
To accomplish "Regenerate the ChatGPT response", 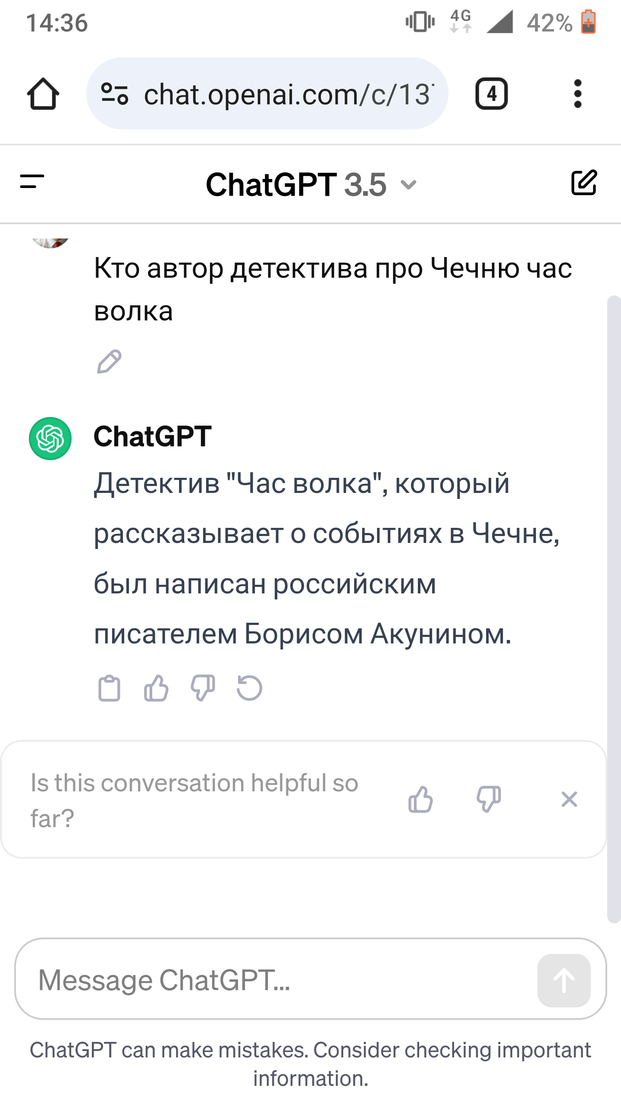I will tap(250, 688).
